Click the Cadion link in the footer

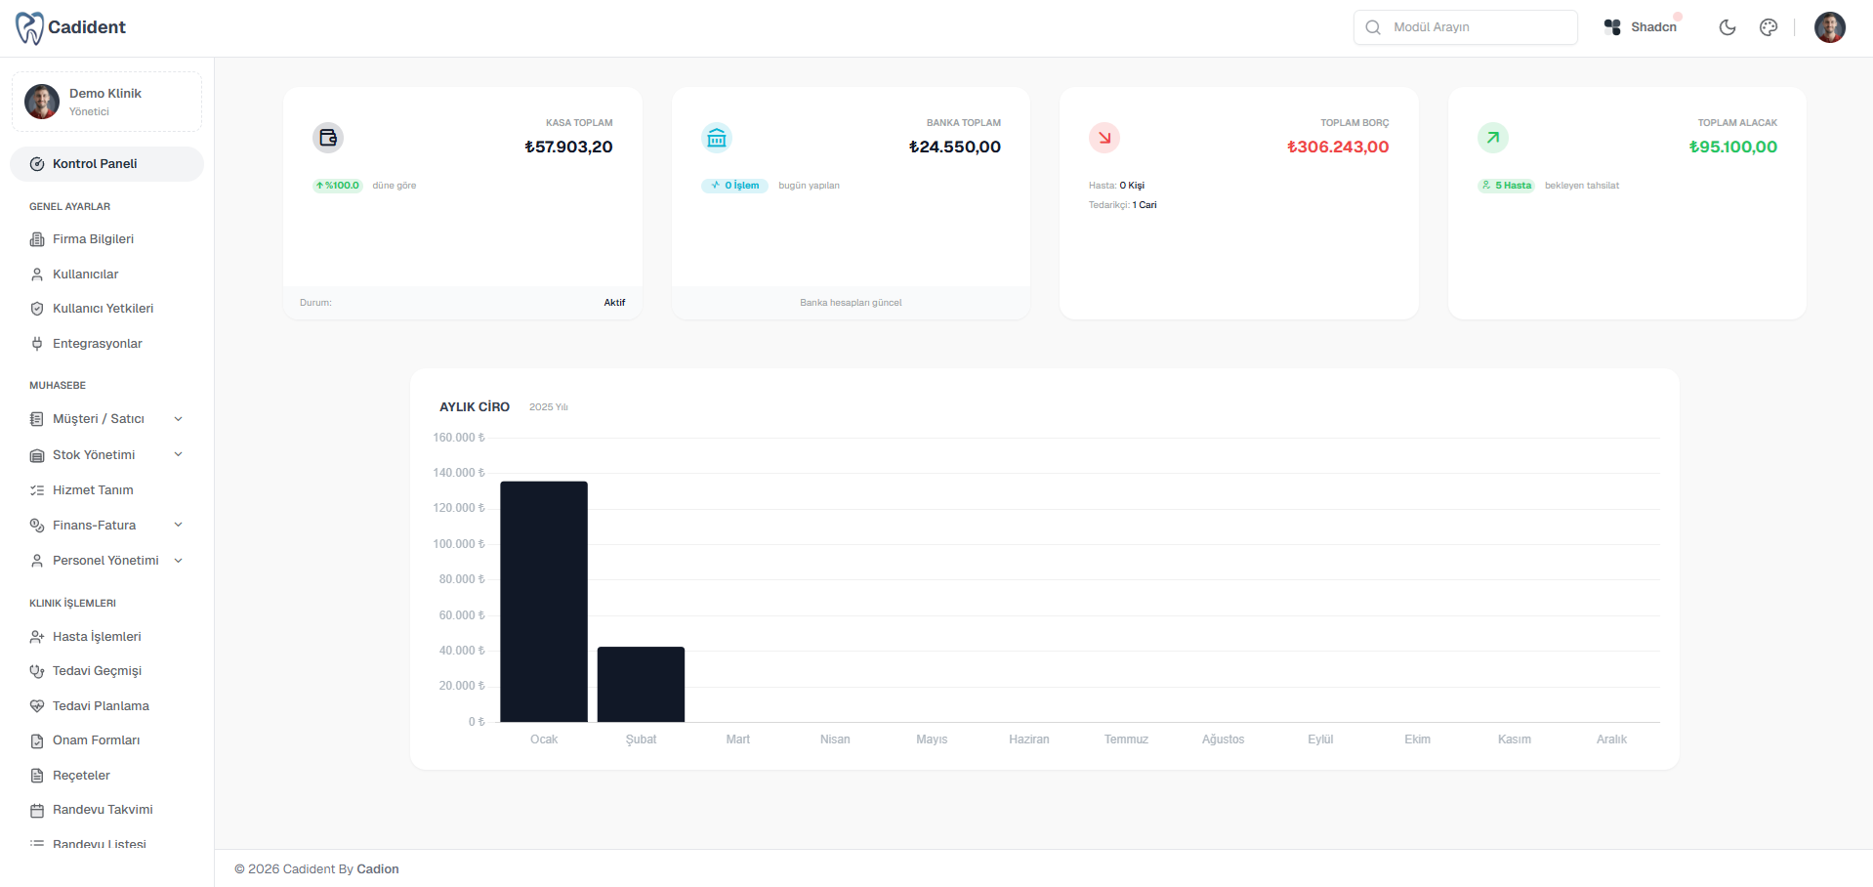(377, 868)
